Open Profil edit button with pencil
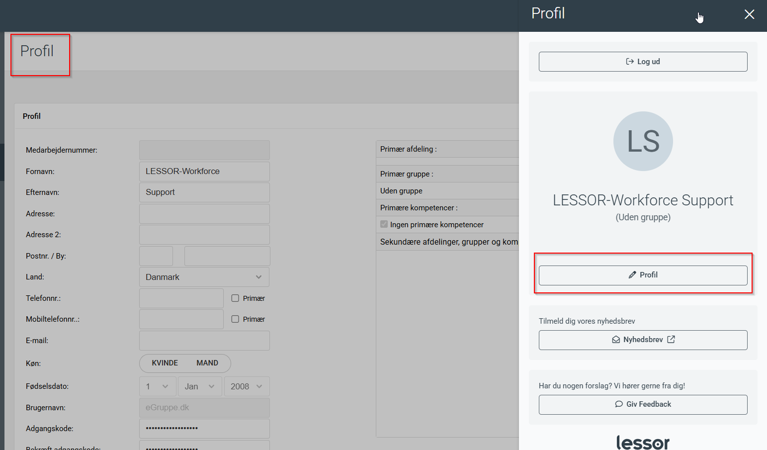This screenshot has height=450, width=767. pos(643,275)
